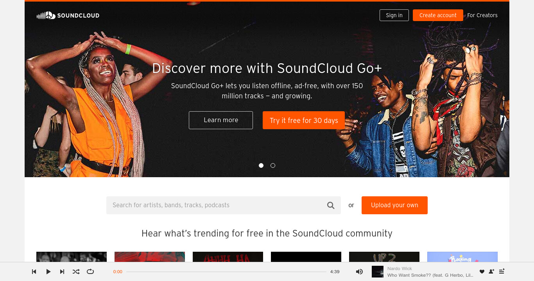The width and height of the screenshot is (534, 281).
Task: Open For Creators menu link
Action: coord(482,15)
